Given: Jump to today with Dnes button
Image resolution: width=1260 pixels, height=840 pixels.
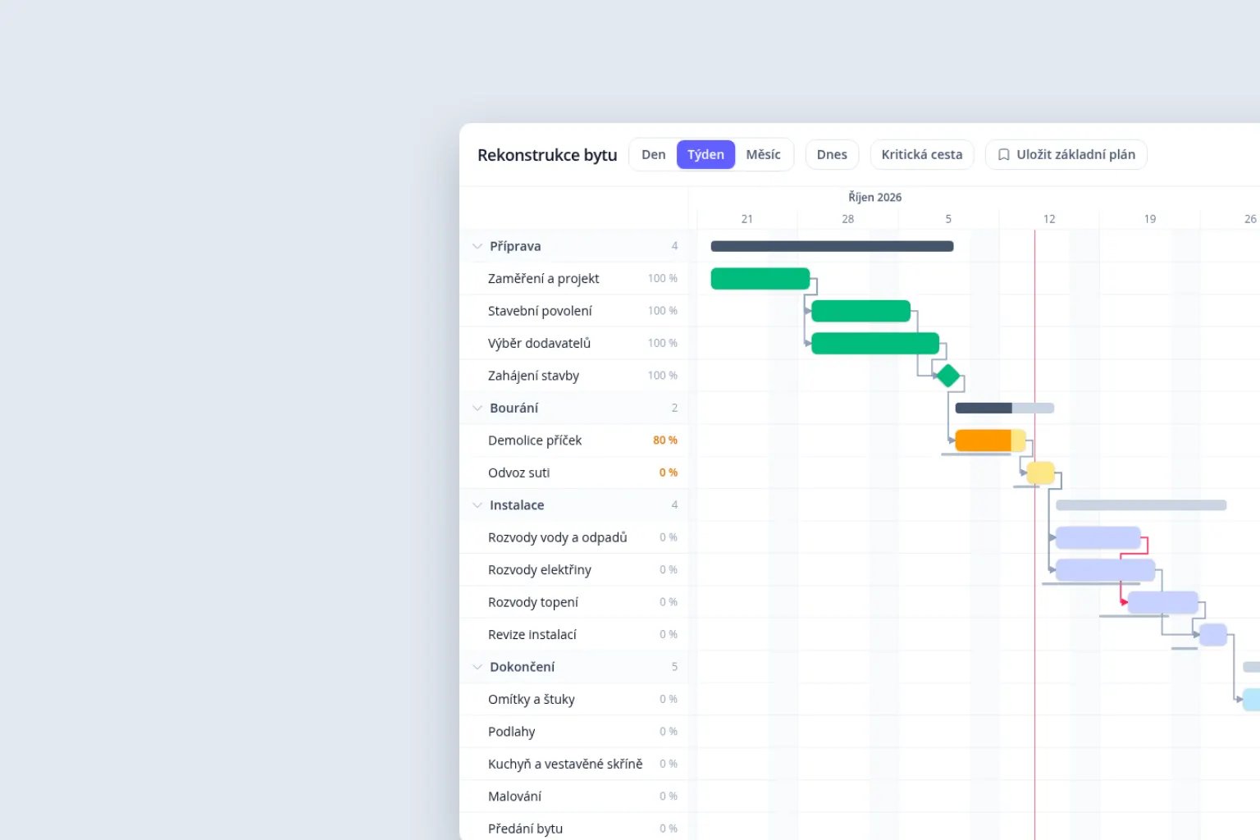Looking at the screenshot, I should pyautogui.click(x=832, y=154).
